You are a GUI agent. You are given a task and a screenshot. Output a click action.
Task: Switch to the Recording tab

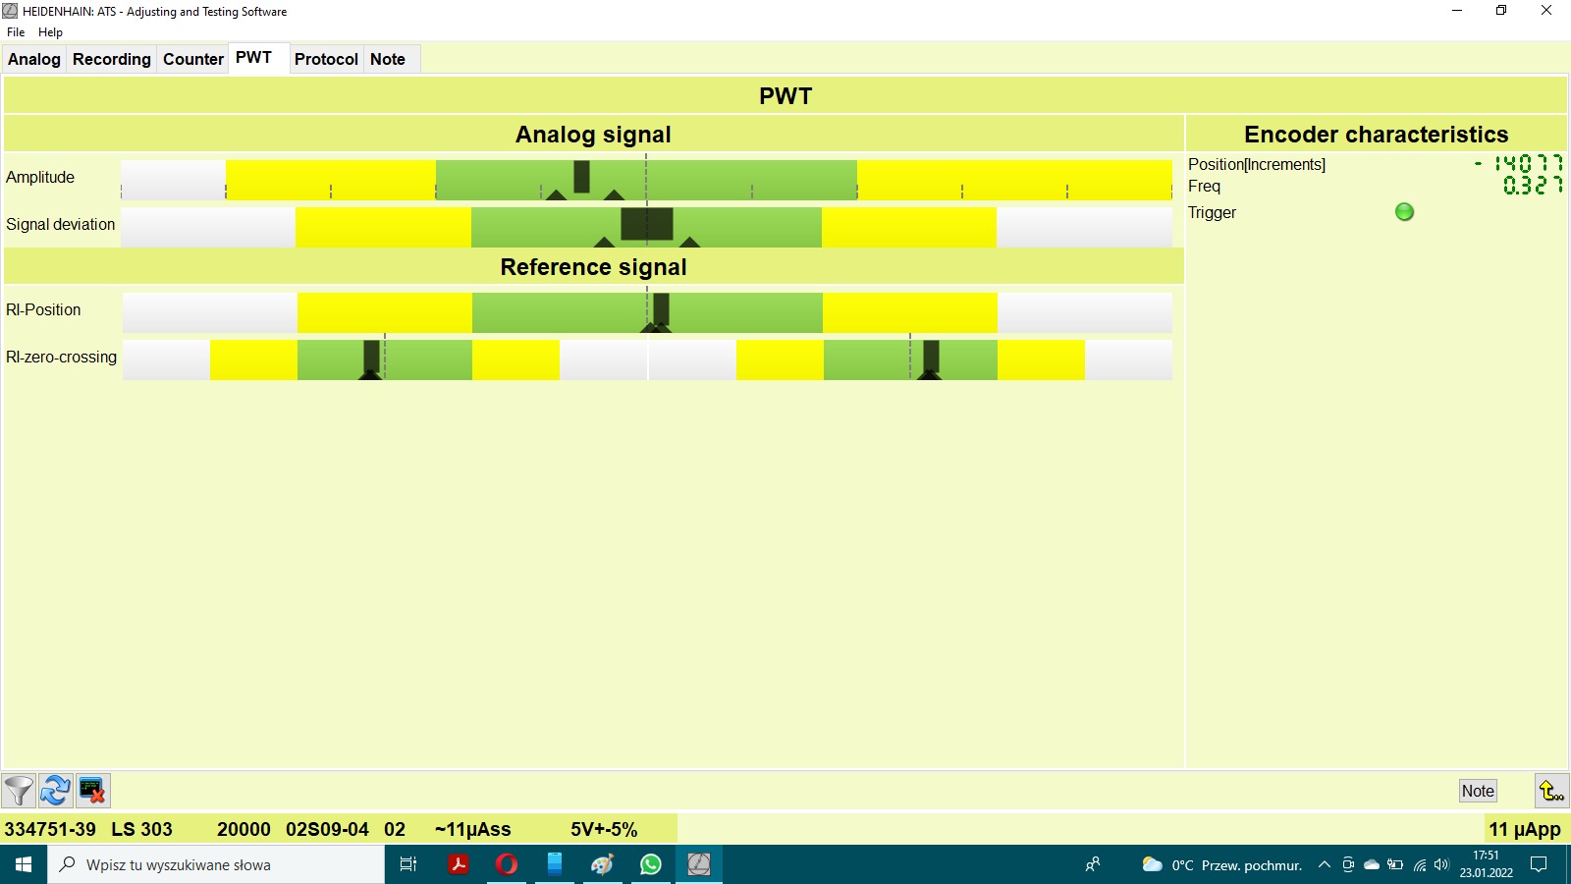point(112,59)
